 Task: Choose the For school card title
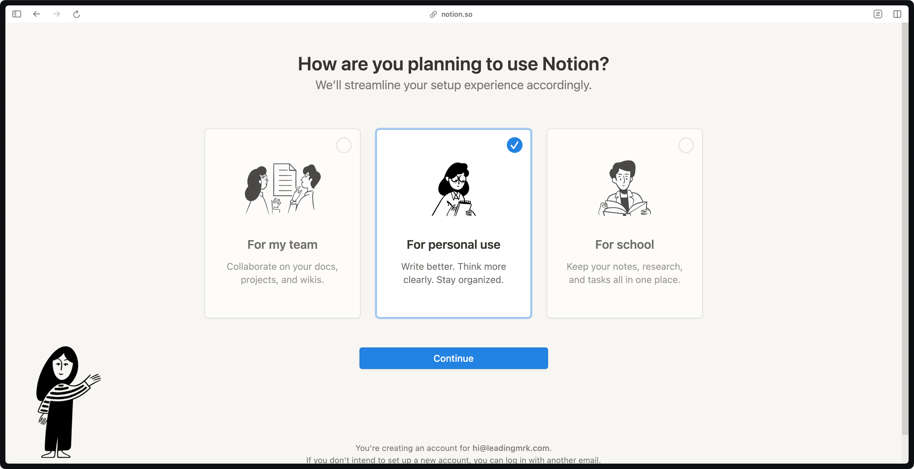tap(625, 245)
